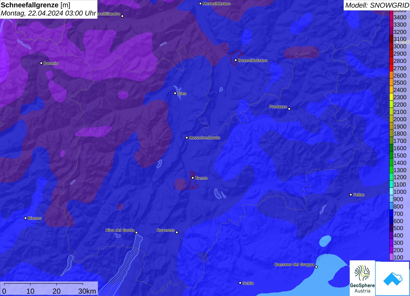Click the blue snowy mountain logo

point(392,278)
